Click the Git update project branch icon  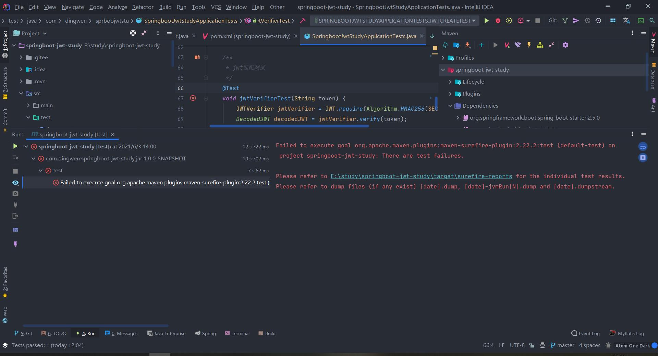tap(565, 21)
